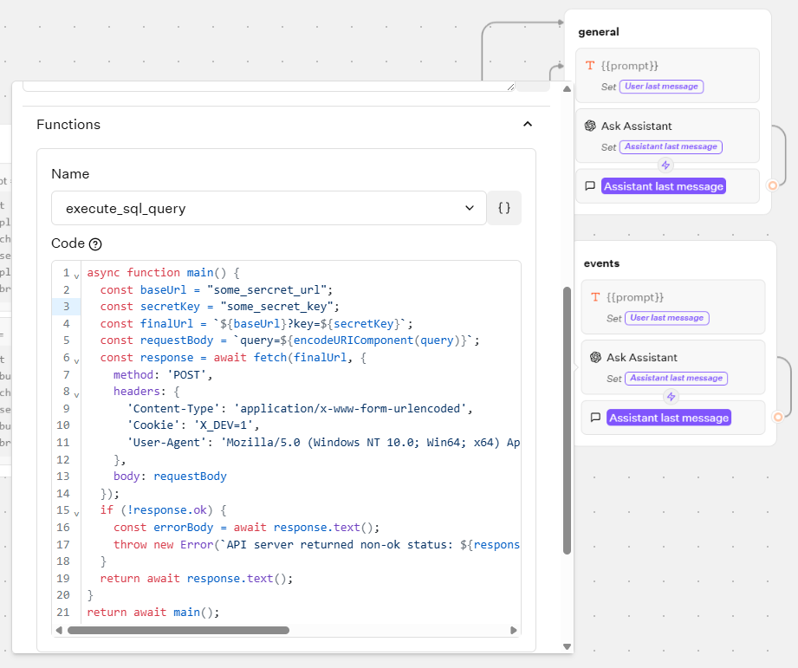Click the panel vertical scrollbar thumb

point(567,420)
